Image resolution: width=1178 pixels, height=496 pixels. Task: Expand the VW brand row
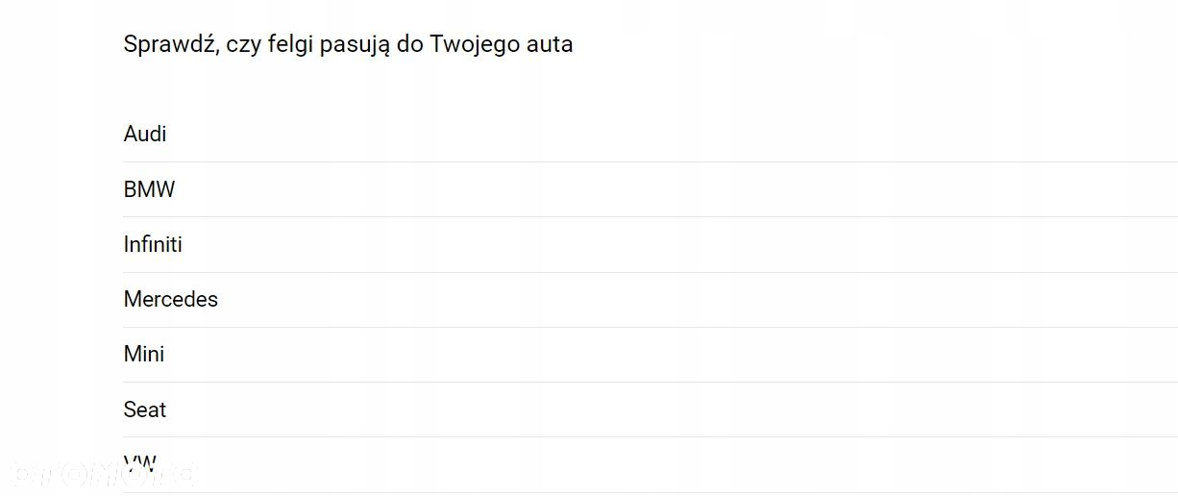650,464
